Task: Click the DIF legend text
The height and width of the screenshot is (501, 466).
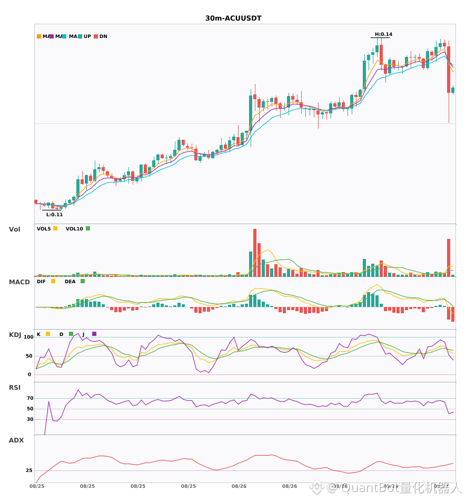Action: tap(41, 282)
